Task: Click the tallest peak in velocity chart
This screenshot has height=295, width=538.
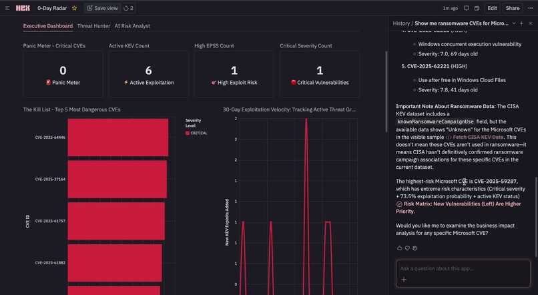Action: click(x=306, y=119)
